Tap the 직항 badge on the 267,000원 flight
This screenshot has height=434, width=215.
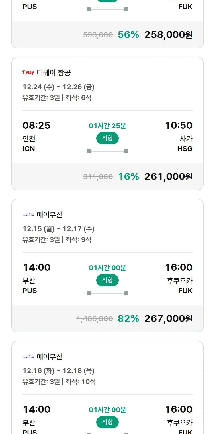coord(107,280)
